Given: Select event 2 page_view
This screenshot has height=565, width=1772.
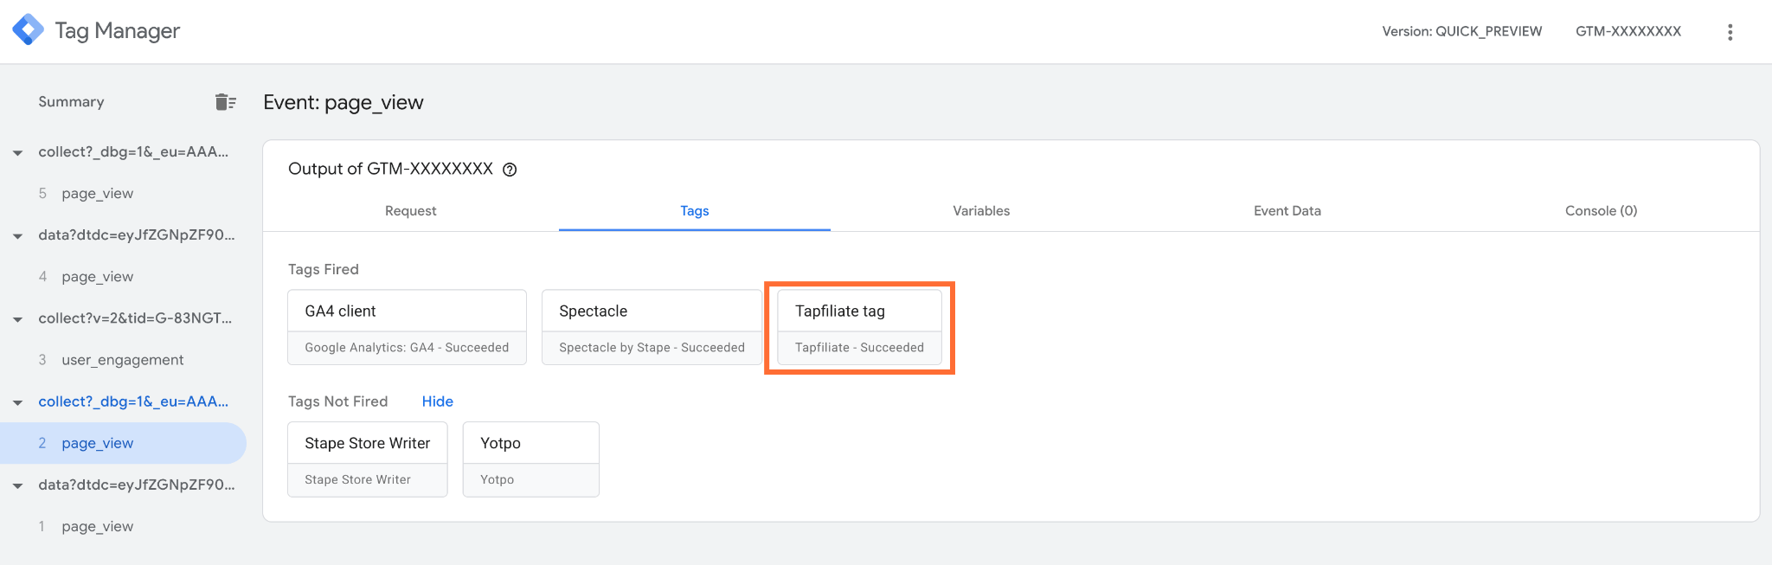Looking at the screenshot, I should pos(123,443).
